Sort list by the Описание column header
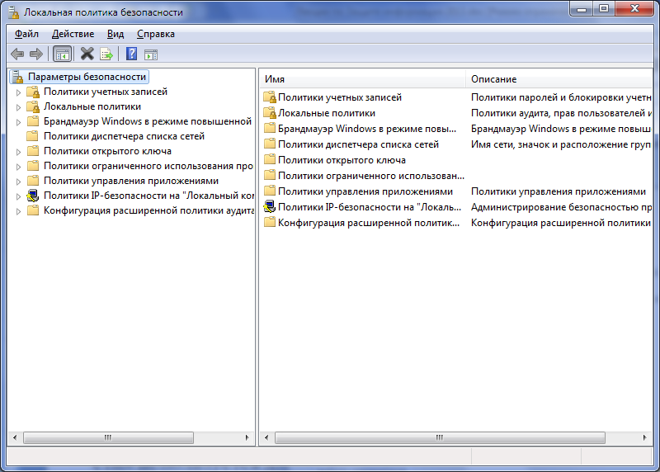660x472 pixels. [559, 79]
